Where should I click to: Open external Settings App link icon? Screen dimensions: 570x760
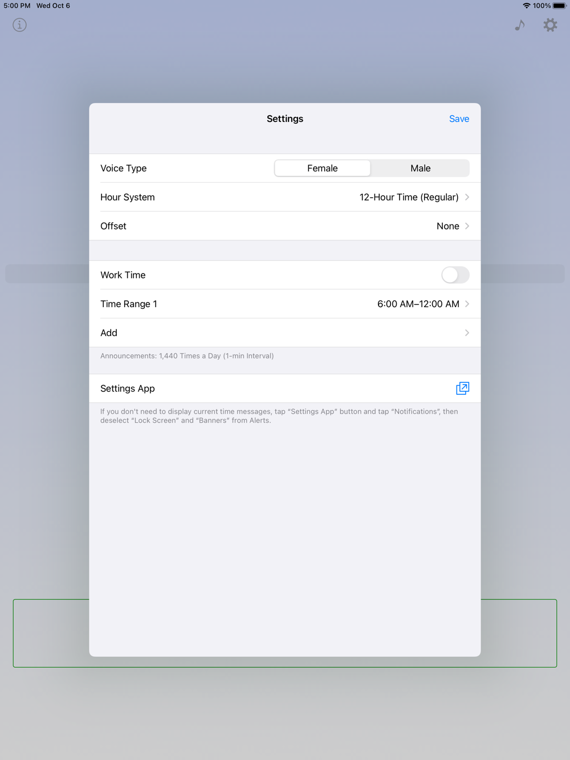click(x=462, y=389)
